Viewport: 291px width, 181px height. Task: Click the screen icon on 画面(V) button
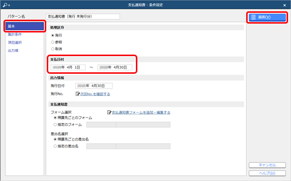[x=253, y=17]
